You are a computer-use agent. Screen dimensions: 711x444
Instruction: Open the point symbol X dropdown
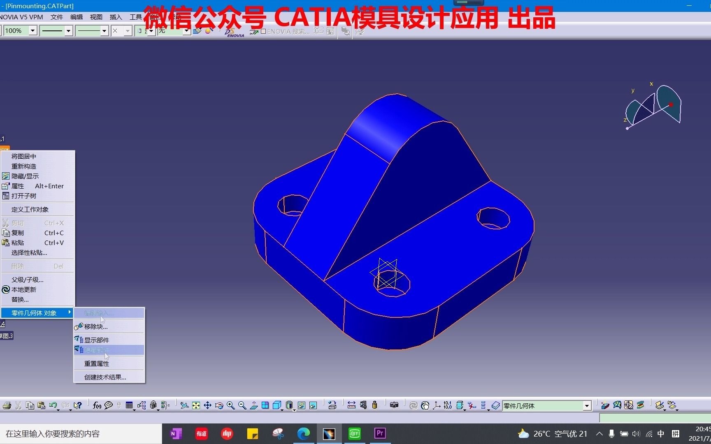[x=128, y=31]
